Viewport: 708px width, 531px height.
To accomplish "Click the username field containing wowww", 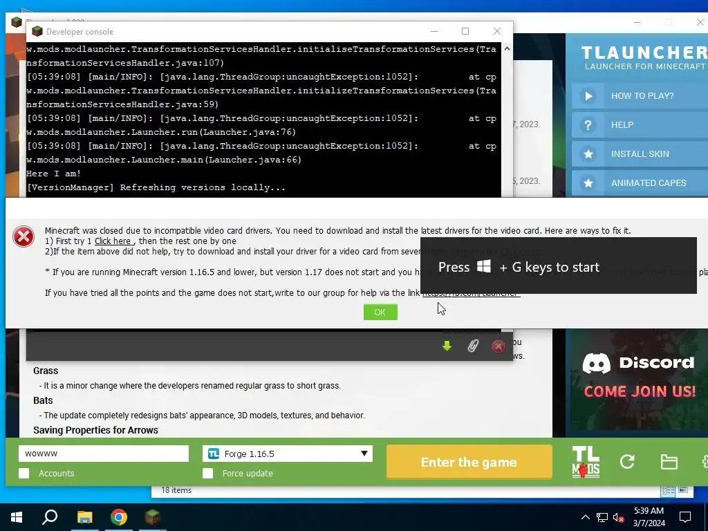I will (104, 454).
